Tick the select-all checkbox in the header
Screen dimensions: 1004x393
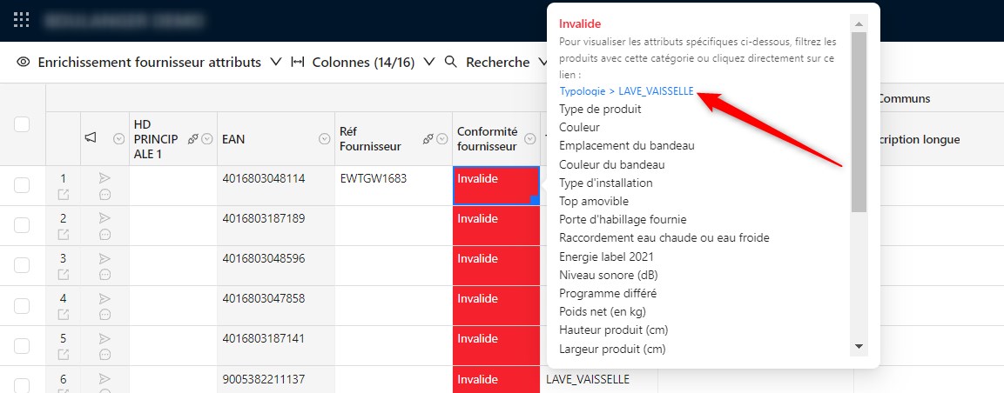[x=22, y=124]
